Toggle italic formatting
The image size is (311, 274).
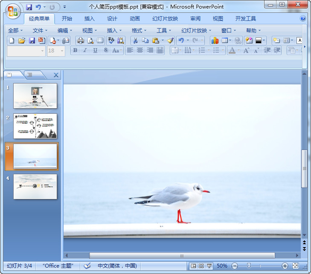(85, 50)
